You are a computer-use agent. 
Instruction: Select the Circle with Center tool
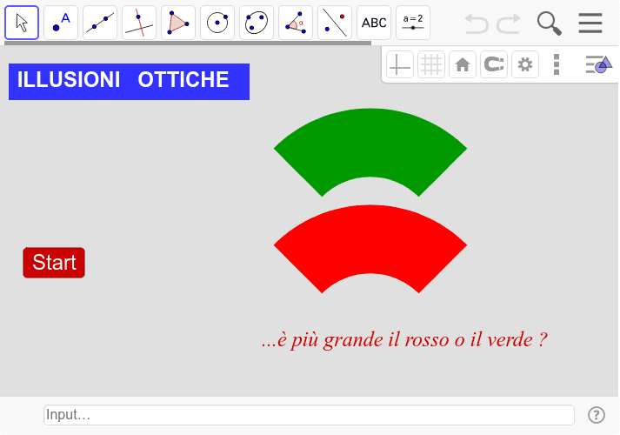(217, 23)
